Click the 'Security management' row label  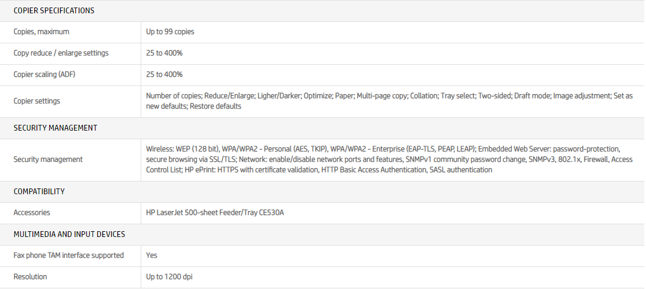tap(48, 160)
